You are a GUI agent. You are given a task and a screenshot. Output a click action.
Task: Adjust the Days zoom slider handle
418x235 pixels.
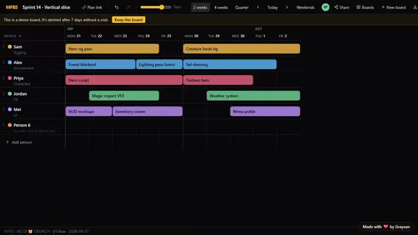162,7
